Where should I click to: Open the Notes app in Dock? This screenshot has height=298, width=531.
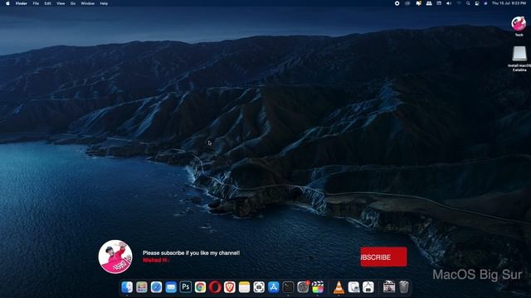(x=244, y=287)
